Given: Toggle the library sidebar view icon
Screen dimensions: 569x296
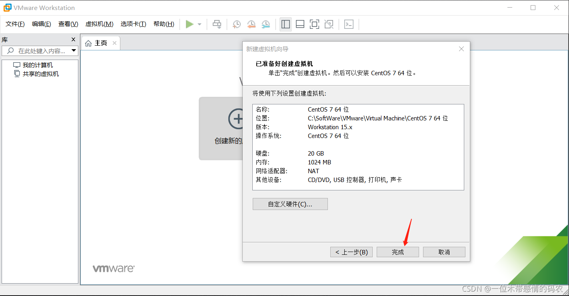Looking at the screenshot, I should [x=285, y=24].
